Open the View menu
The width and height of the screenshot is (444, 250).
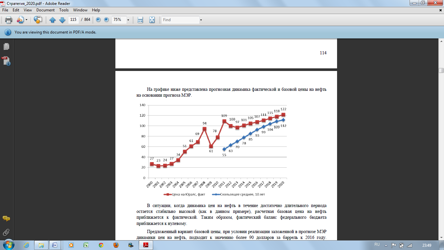[x=28, y=10]
